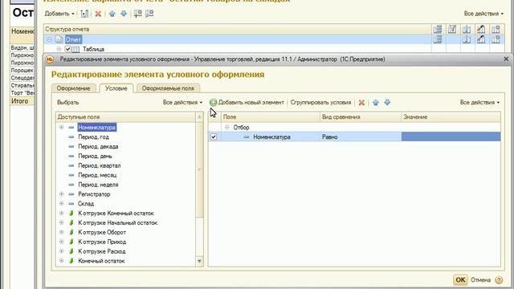Click red X delete icon in report variant toolbar
This screenshot has width=514, height=289.
(x=98, y=14)
